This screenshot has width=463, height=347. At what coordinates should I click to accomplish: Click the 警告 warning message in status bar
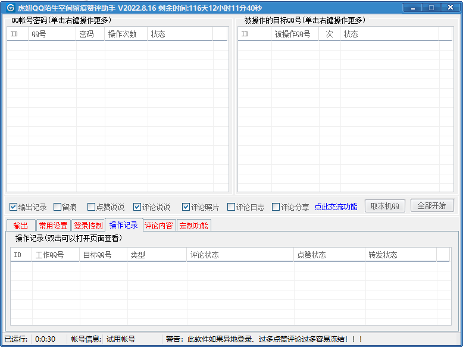264,339
